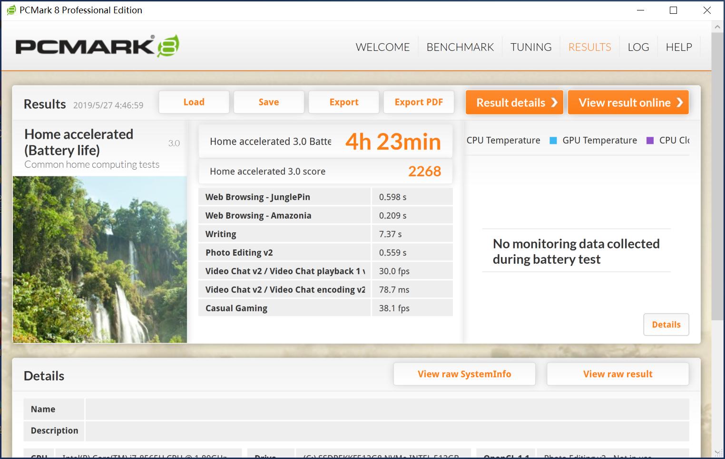The height and width of the screenshot is (459, 725).
Task: Click the GPU Temperature legend label
Action: pos(599,140)
